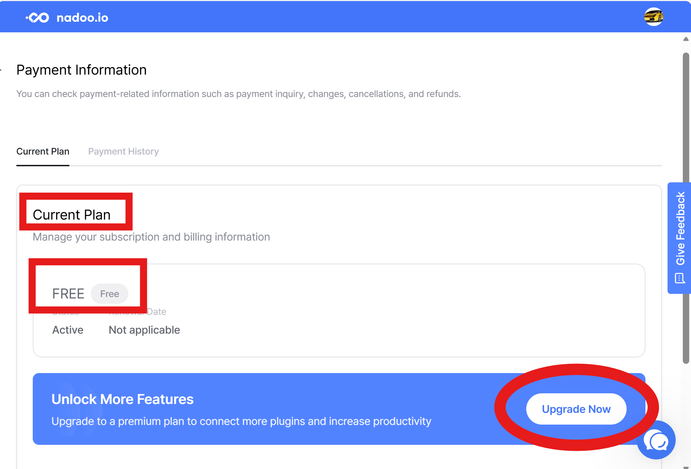The width and height of the screenshot is (691, 469).
Task: Click the Current Plan card heading
Action: 72,215
